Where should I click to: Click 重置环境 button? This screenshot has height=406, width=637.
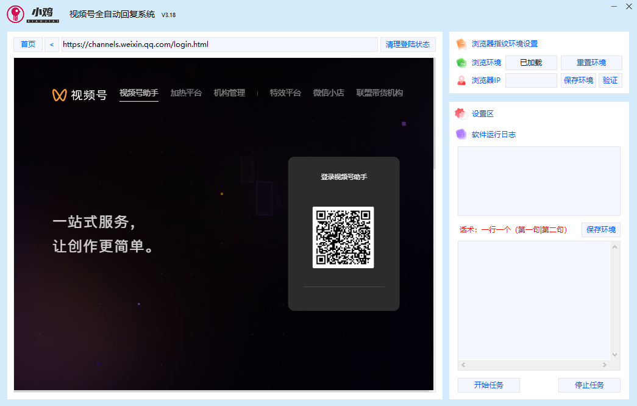point(591,63)
